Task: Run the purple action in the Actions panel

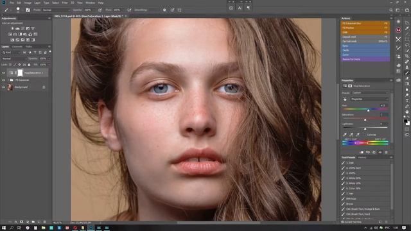Action: 365,59
